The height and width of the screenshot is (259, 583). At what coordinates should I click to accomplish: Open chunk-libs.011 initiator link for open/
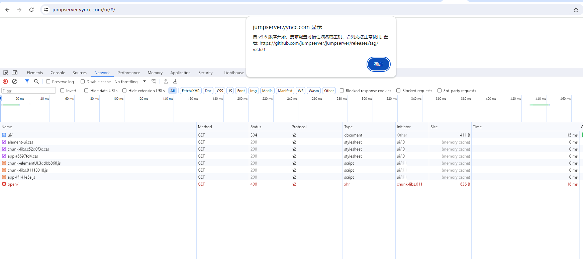pos(411,184)
